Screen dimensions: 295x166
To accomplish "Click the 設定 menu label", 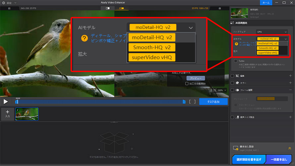I will coord(9,3).
